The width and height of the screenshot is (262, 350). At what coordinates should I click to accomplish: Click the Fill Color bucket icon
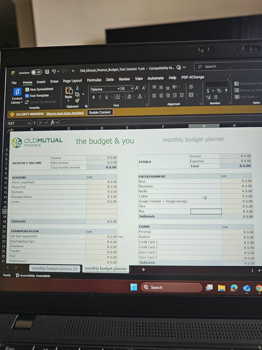[x=130, y=97]
